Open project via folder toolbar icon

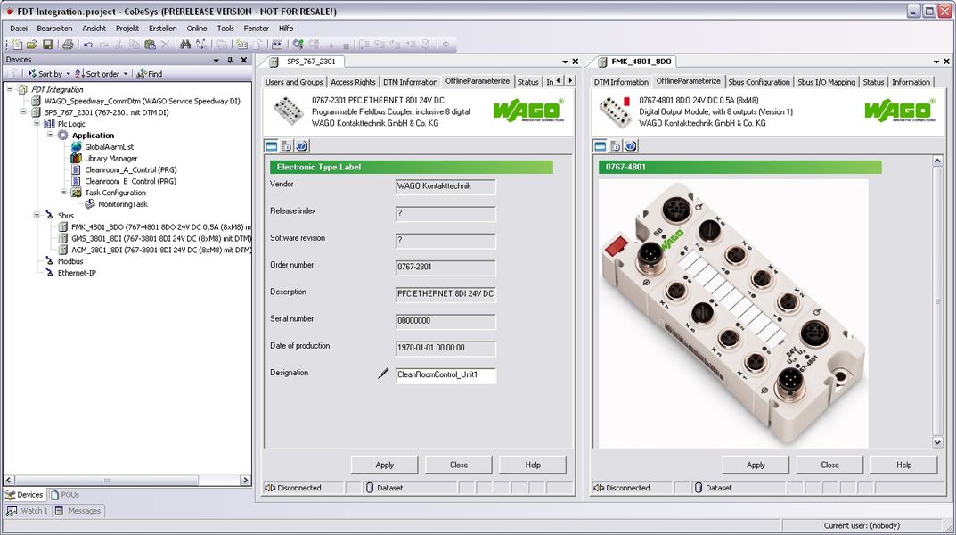click(x=32, y=45)
